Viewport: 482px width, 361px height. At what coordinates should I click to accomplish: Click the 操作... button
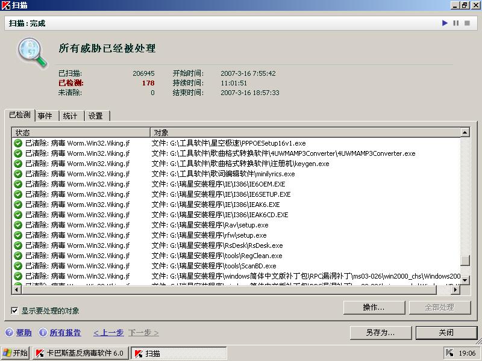point(374,307)
